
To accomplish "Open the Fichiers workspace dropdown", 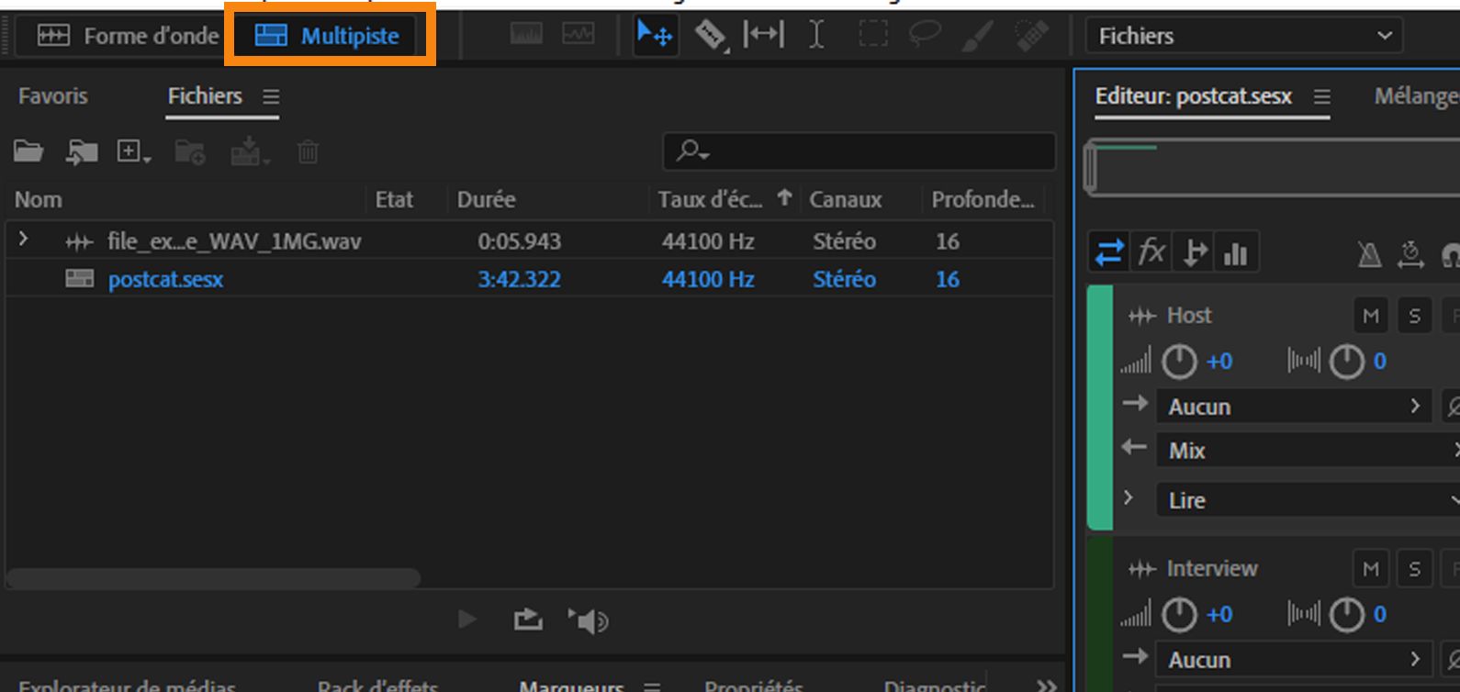I will pos(1244,36).
